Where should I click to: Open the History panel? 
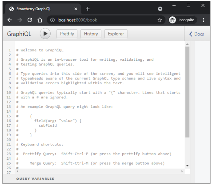(91, 34)
